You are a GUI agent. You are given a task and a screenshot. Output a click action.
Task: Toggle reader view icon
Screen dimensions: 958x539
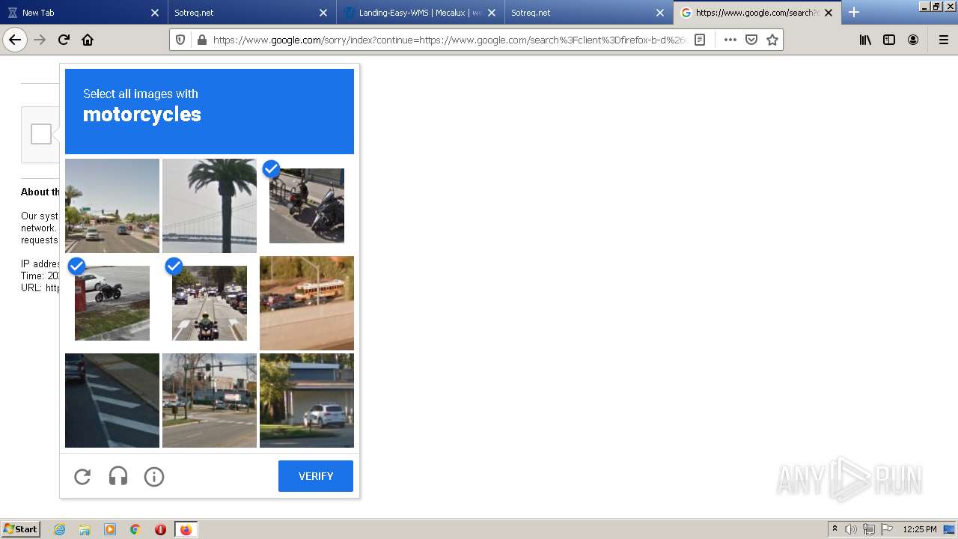coord(700,40)
